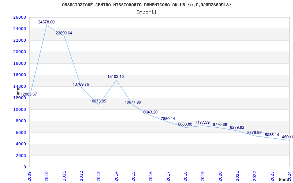293x183 pixels.
Task: Click the x-axis year 2022
Action: (x=255, y=176)
